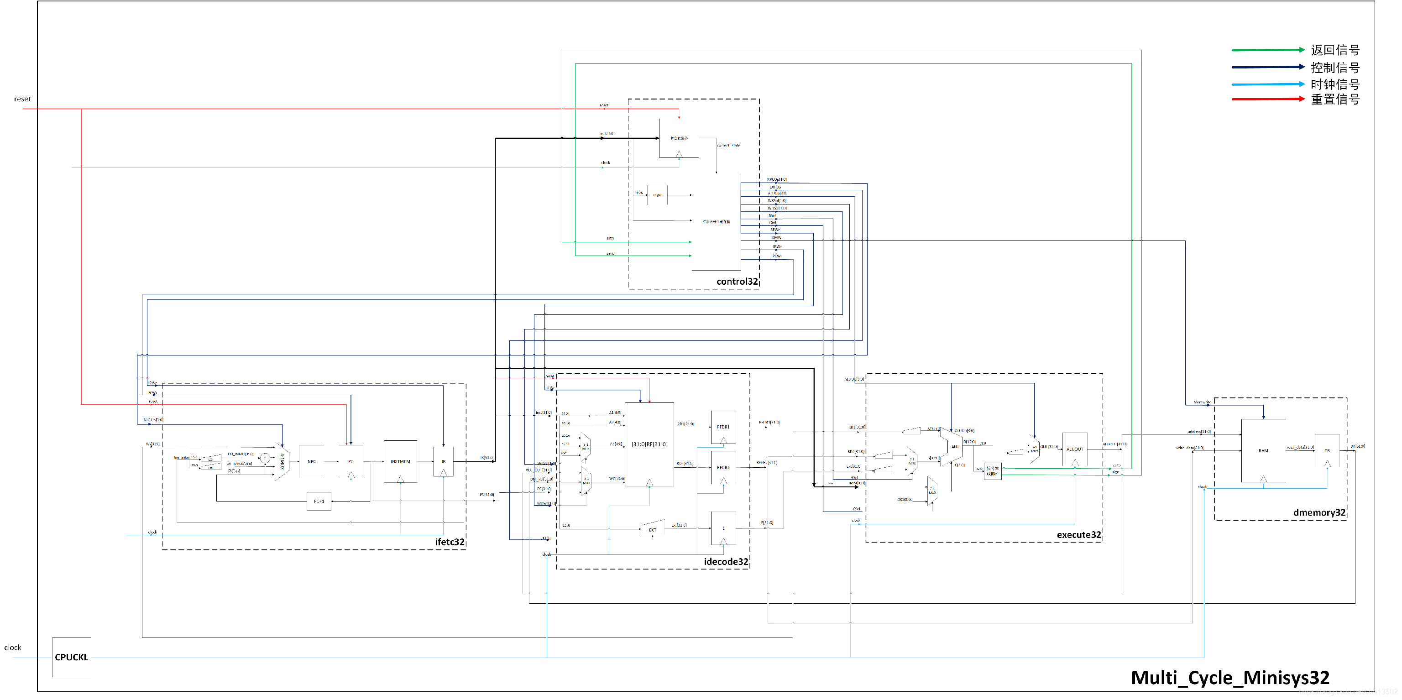Click the dmemory32 module label
The height and width of the screenshot is (700, 1402).
(1319, 512)
